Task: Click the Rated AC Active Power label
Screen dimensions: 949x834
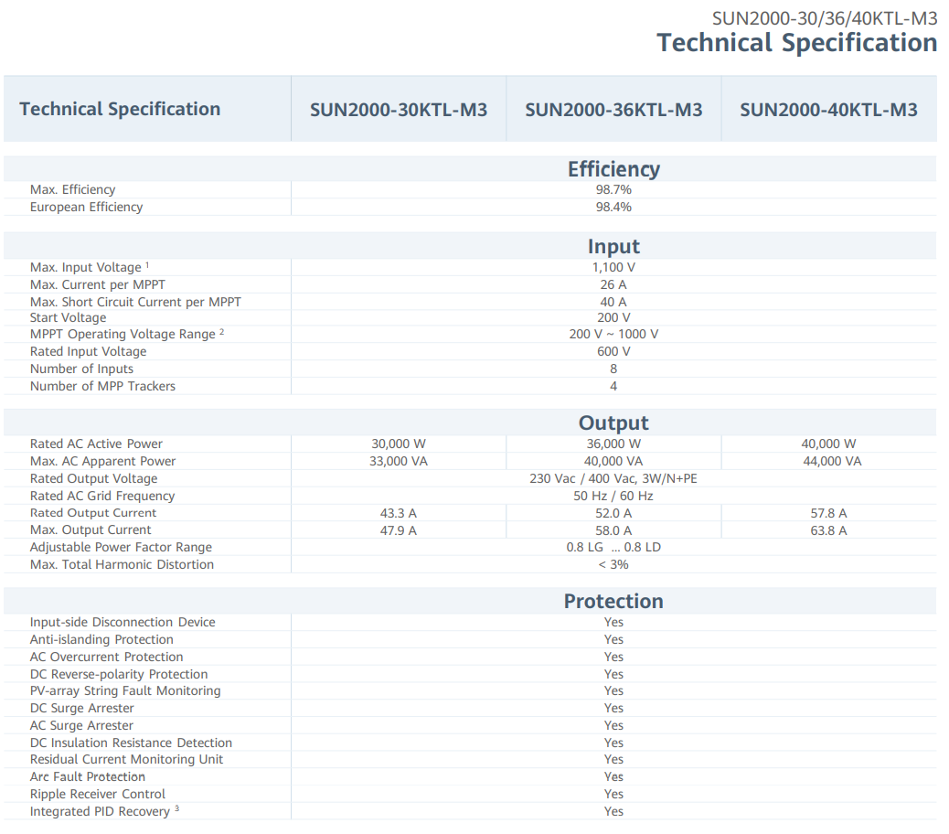Action: 96,444
